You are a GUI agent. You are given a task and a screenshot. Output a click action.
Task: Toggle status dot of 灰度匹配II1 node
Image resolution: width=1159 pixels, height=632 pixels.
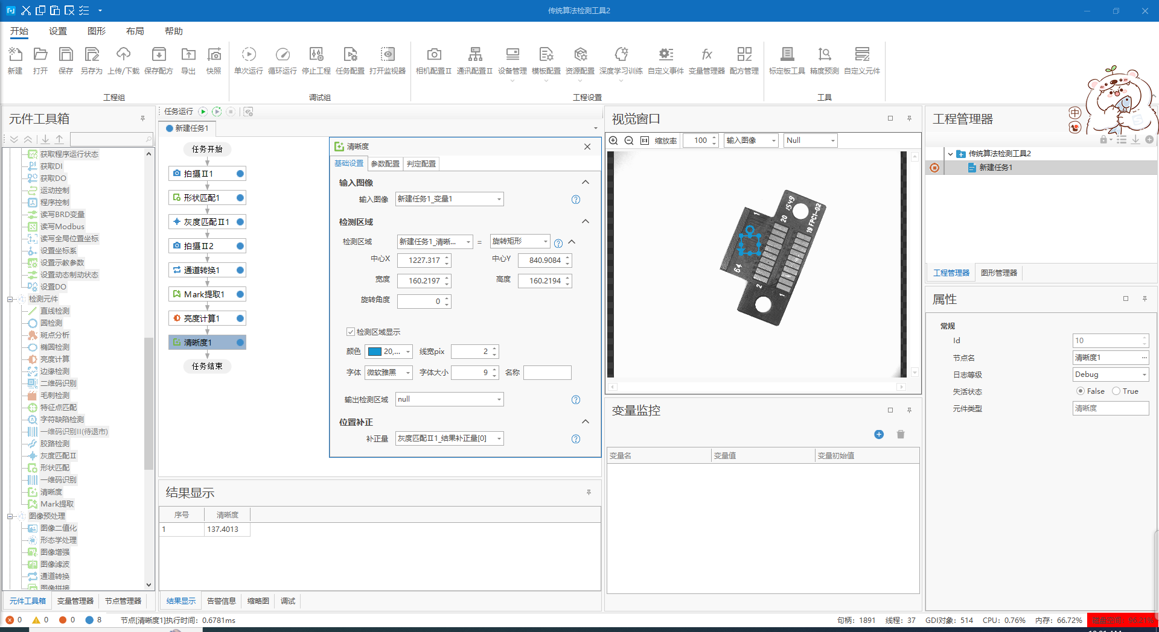click(240, 222)
